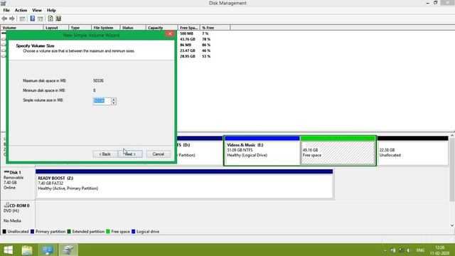
Task: Click the blue Help toolbar icon
Action: (33, 18)
